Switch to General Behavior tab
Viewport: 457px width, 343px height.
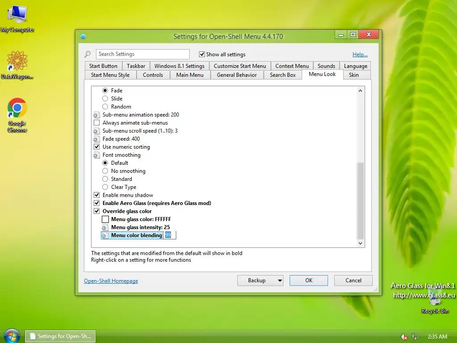(237, 75)
